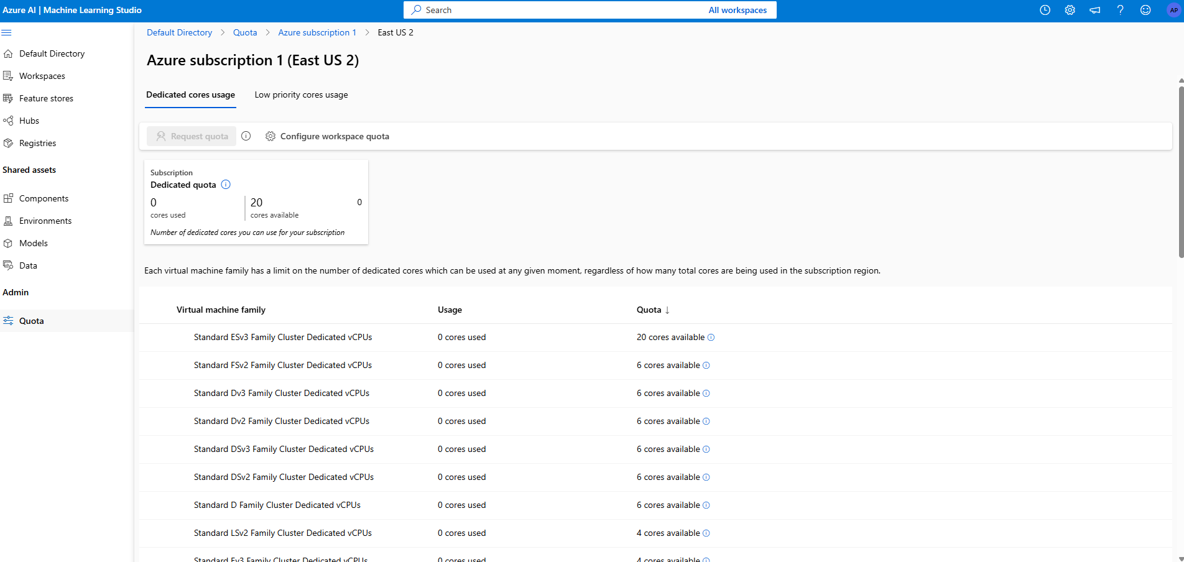The width and height of the screenshot is (1184, 562).
Task: Click info icon on FSv2 quota row
Action: [x=706, y=366]
